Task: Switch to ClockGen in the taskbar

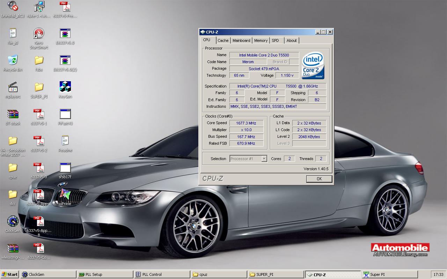Action: click(x=48, y=274)
